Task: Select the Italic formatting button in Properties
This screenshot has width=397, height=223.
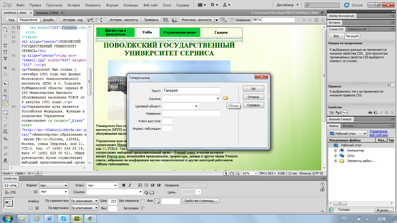Action: 130,185
